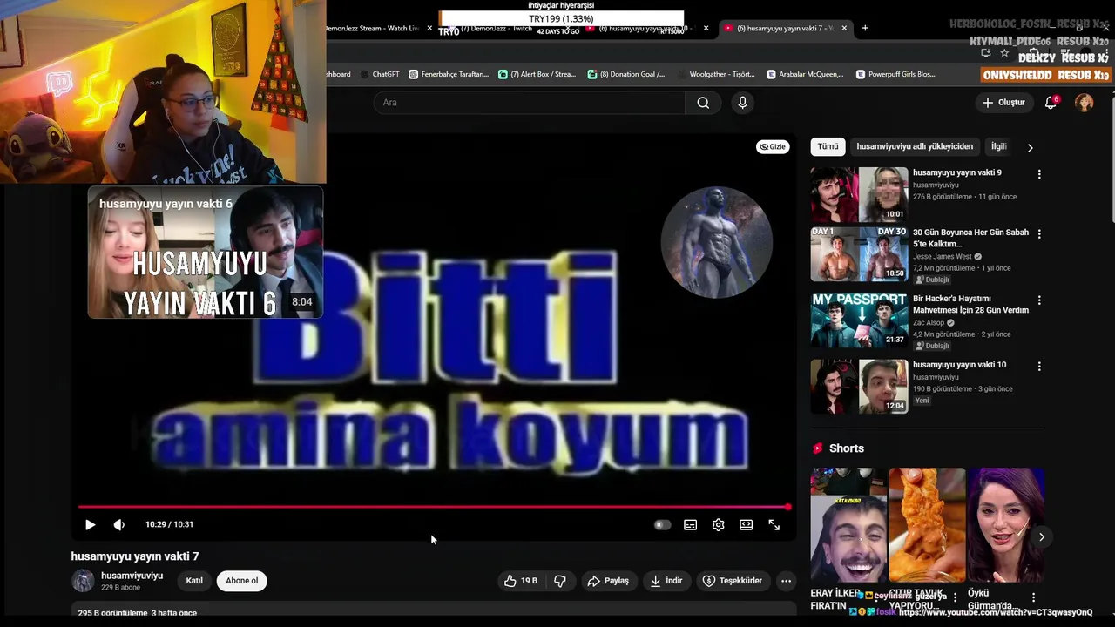Subscribe with Abone ol button
The height and width of the screenshot is (627, 1115).
(x=242, y=581)
